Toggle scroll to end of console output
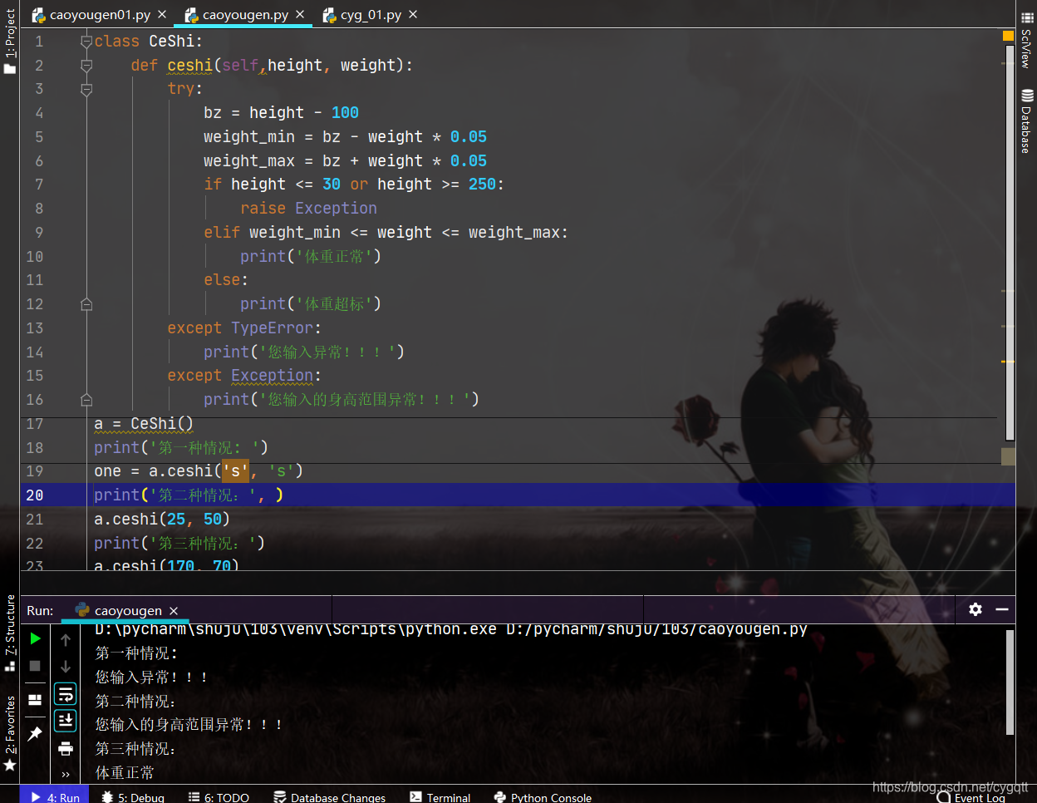 pyautogui.click(x=66, y=720)
